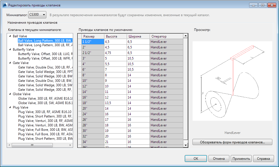Viewport: 279px width, 167px height.
Task: Click the Высота column header
Action: click(x=115, y=36)
